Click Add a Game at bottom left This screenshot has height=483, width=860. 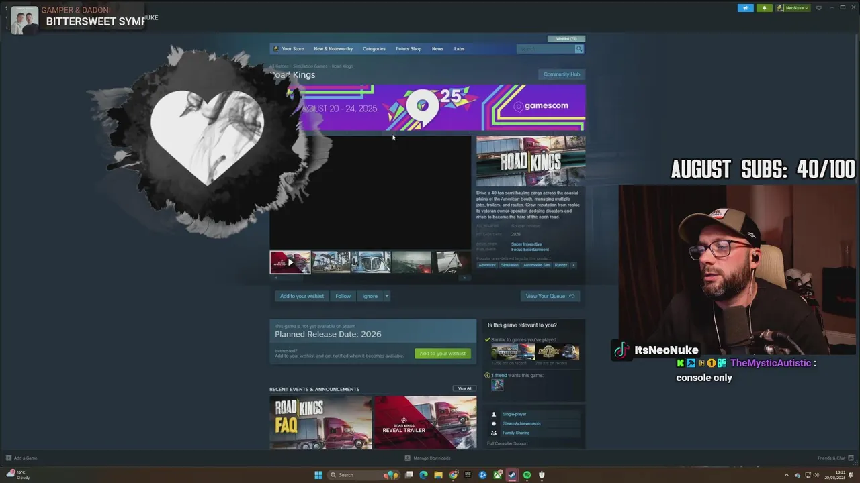point(21,458)
